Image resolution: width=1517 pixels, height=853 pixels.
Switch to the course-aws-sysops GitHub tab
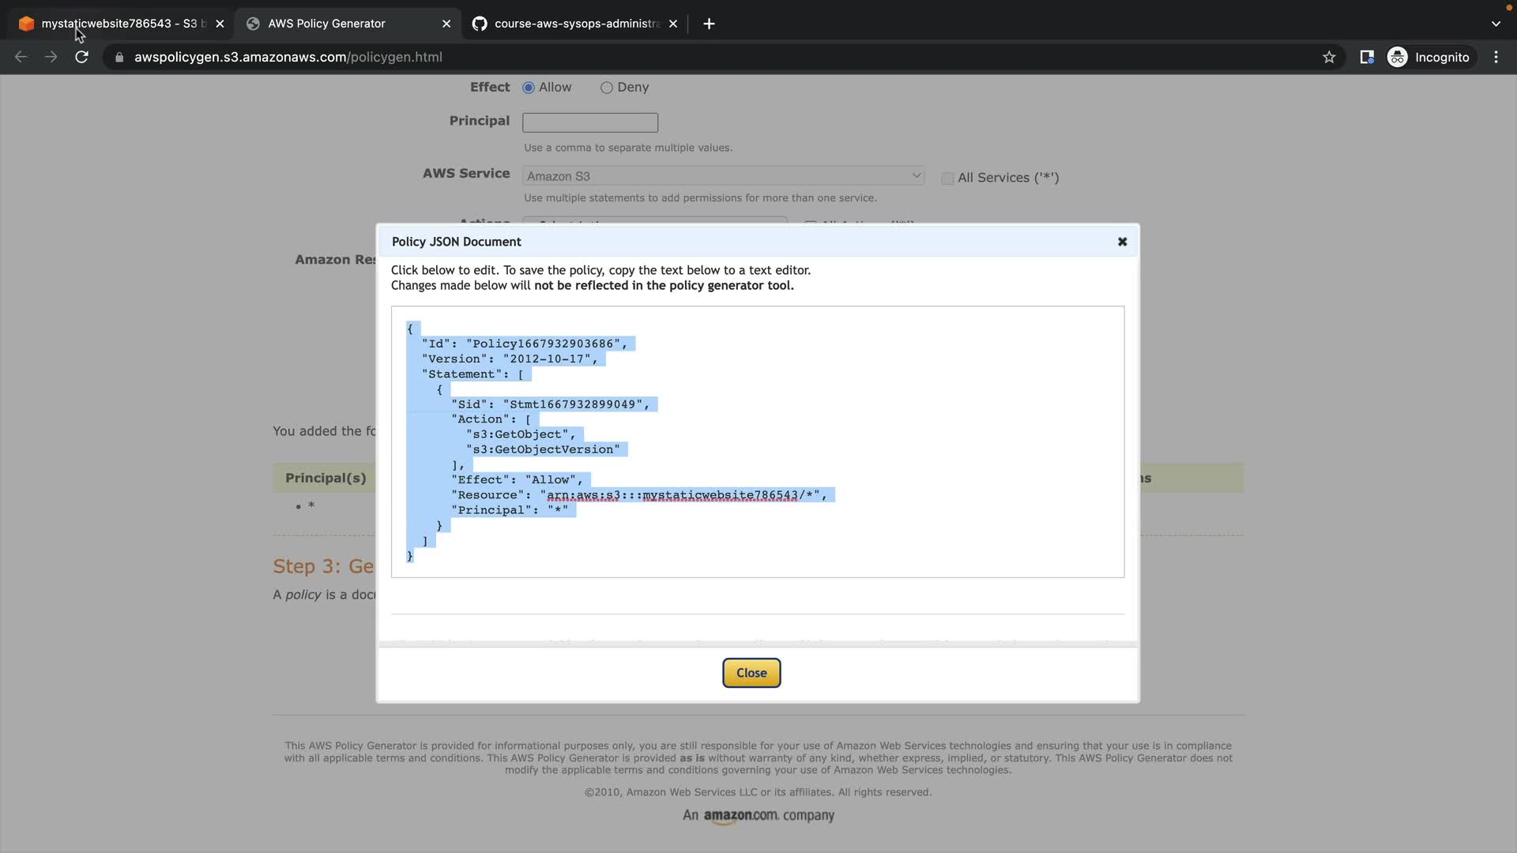(x=575, y=24)
